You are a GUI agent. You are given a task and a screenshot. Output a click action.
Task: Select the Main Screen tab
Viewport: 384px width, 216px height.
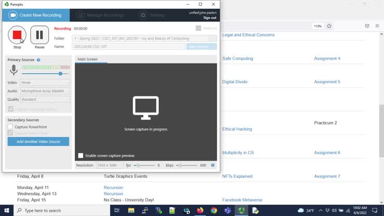(x=88, y=59)
